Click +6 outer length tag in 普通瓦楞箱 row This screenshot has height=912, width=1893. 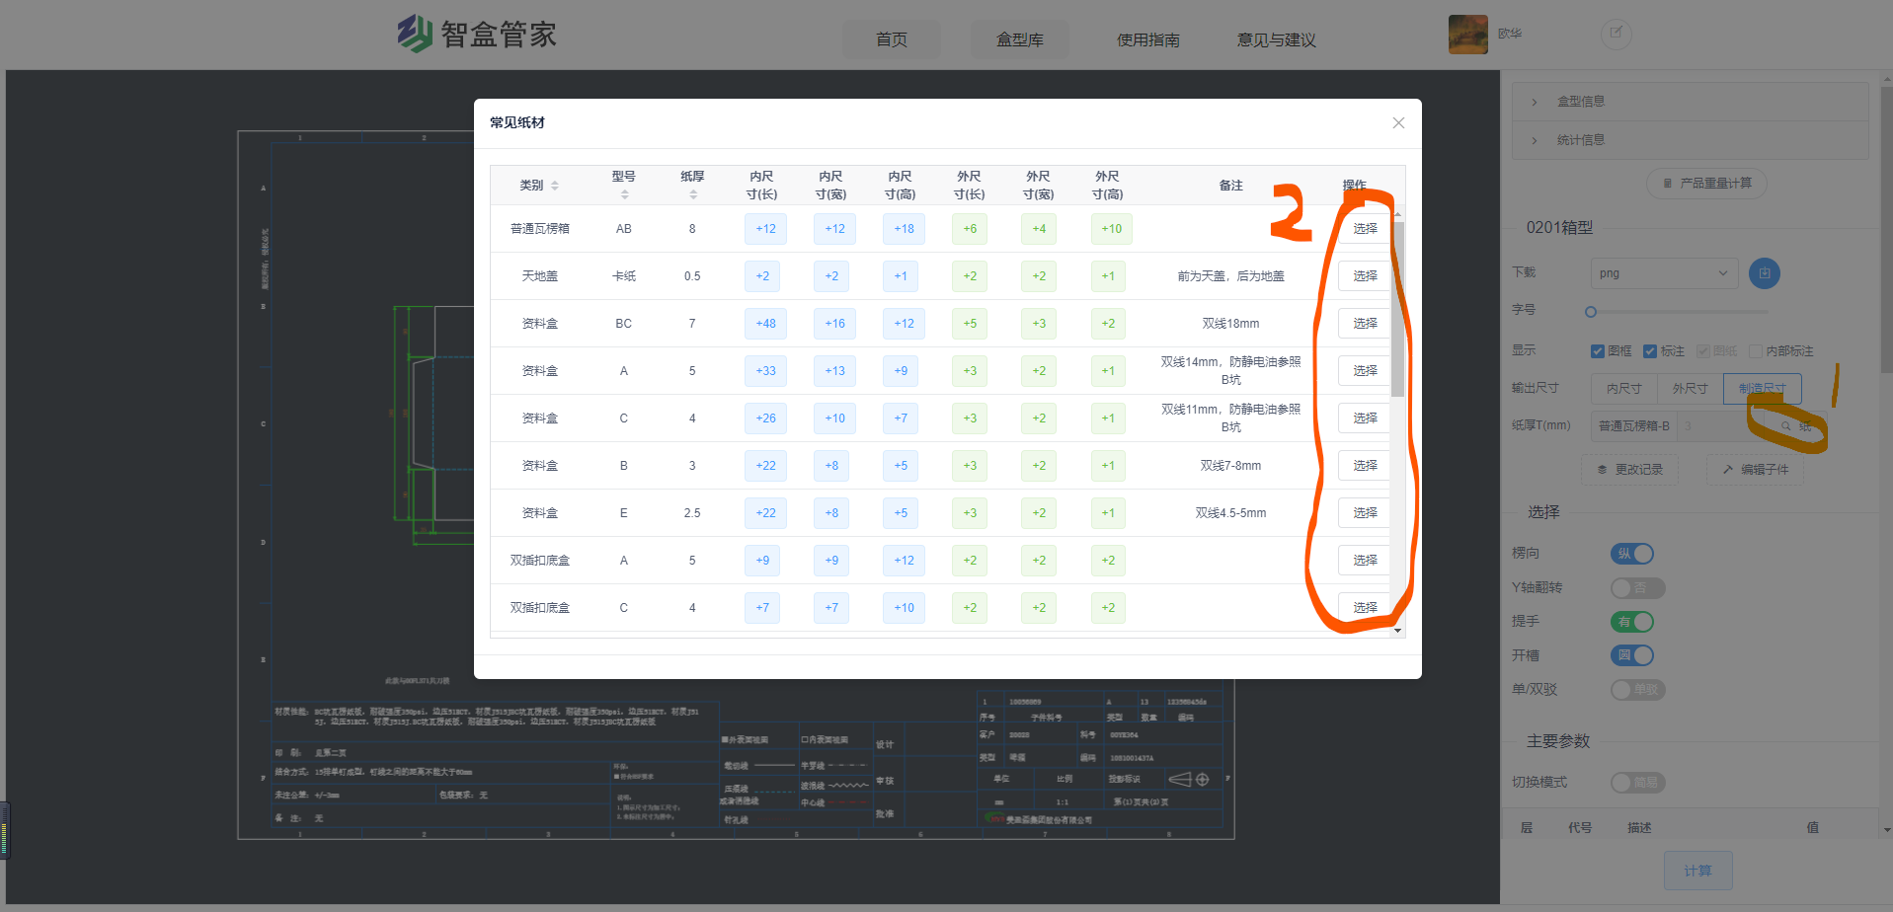970,228
